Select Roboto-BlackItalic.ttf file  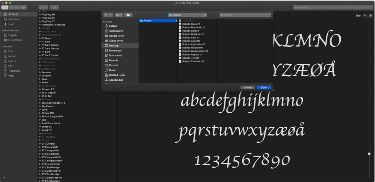tap(194, 27)
